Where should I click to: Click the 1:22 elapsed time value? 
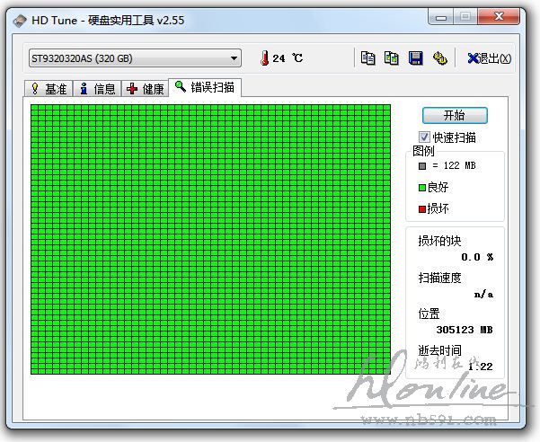pyautogui.click(x=481, y=367)
